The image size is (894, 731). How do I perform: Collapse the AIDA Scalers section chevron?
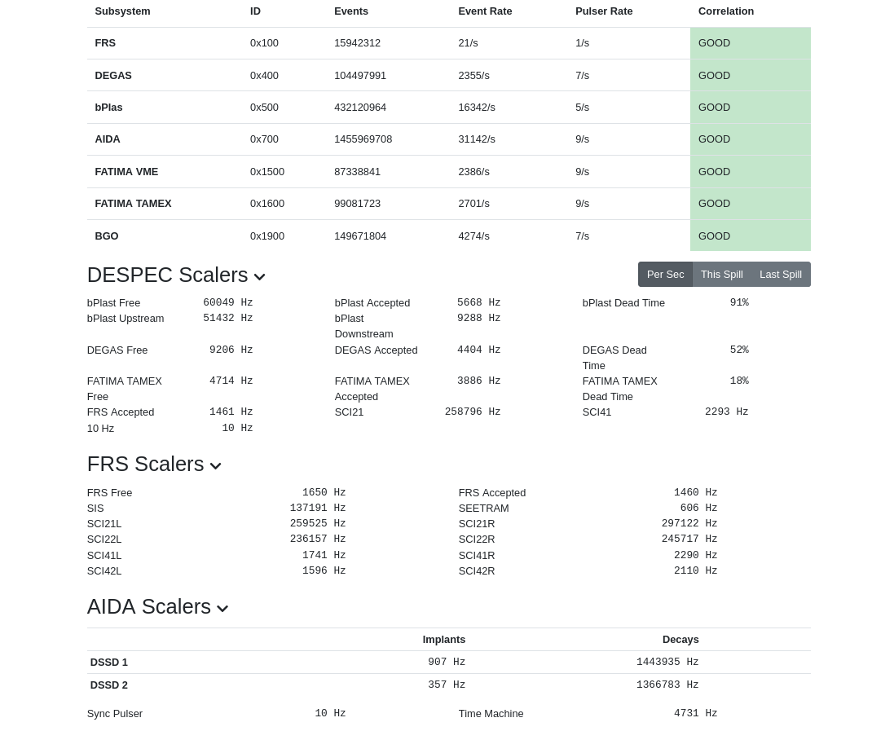coord(222,609)
